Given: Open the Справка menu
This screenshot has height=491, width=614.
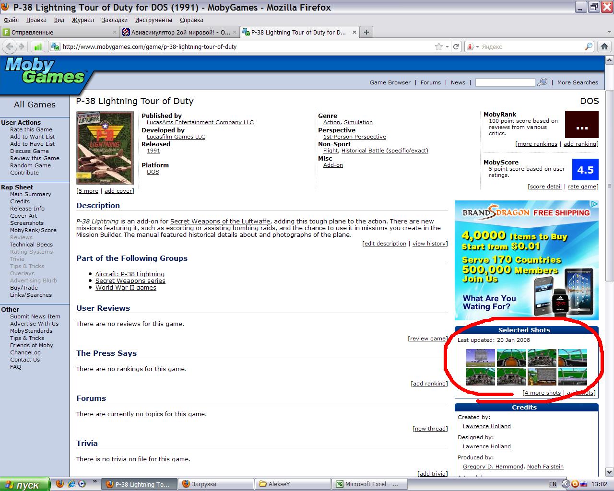Looking at the screenshot, I should tap(191, 20).
